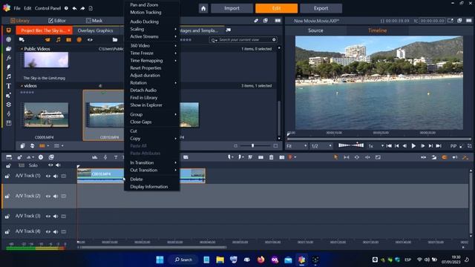Select the orange arrow selection tool in timeline toolbar
The height and width of the screenshot is (267, 475).
335,157
